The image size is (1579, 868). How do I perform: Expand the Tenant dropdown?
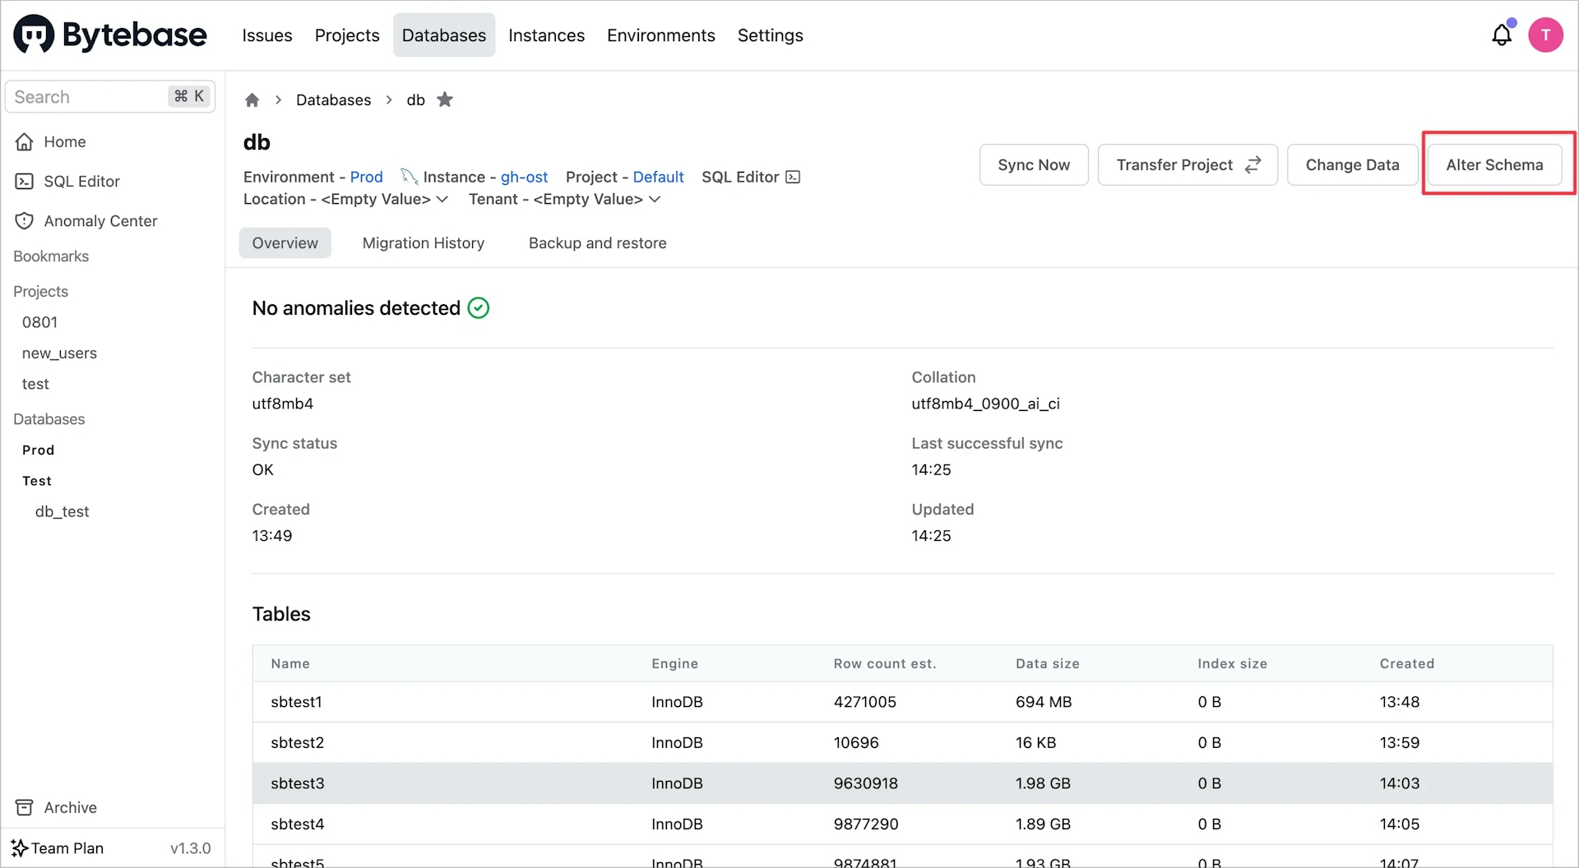tap(655, 199)
